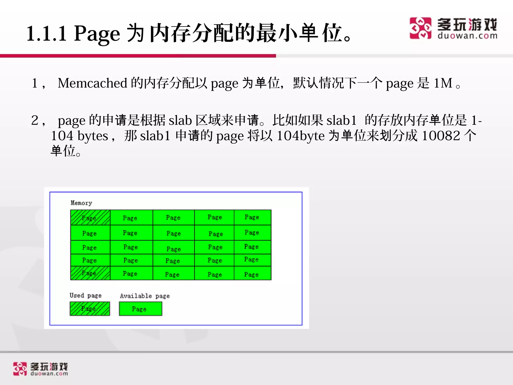Screen dimensions: 513x385
Task: Click the number '10082' in the second bullet
Action: [441, 136]
